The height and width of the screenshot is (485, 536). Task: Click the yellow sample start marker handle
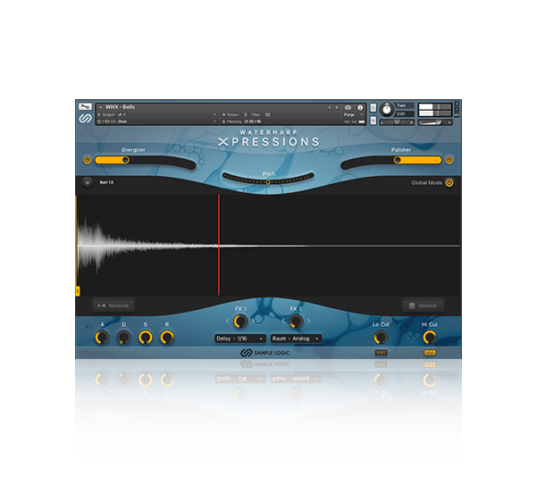click(x=78, y=291)
